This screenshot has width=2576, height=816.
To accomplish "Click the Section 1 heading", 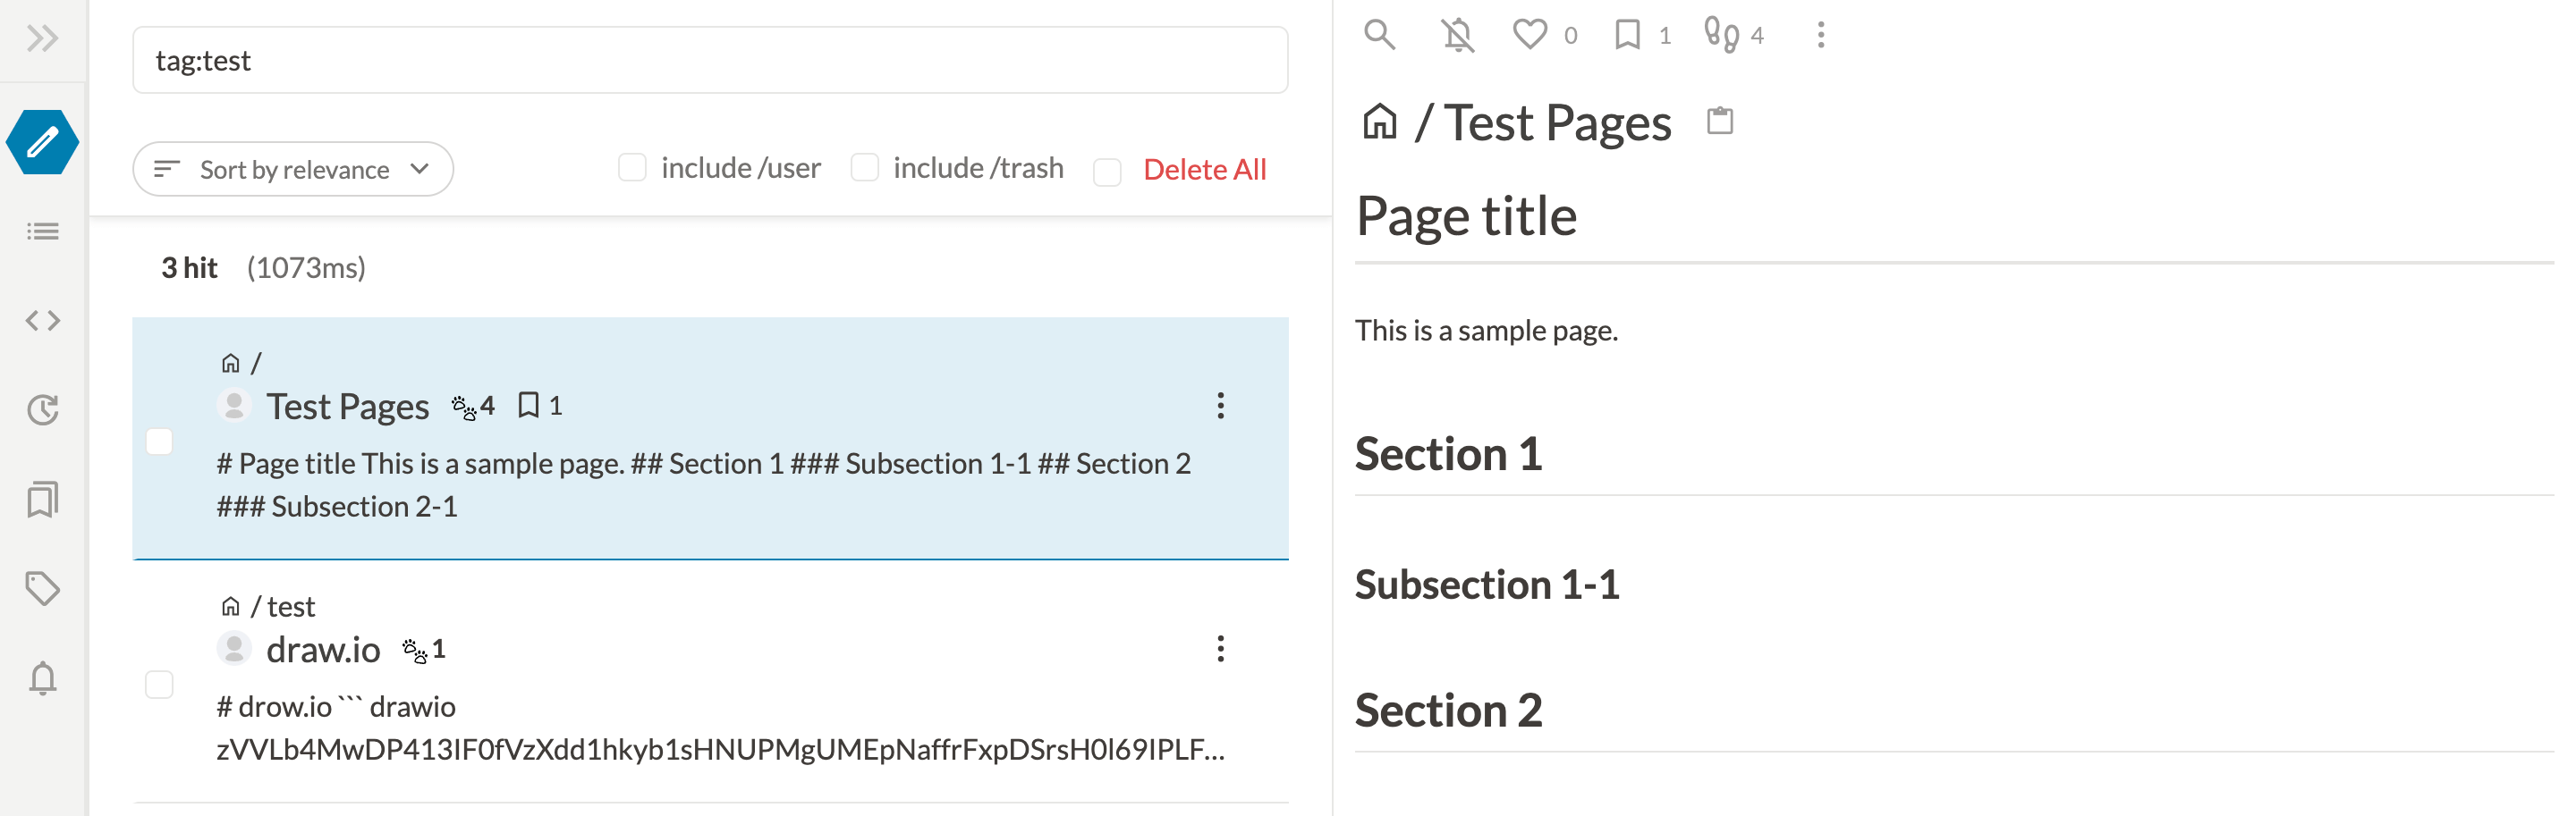I will (1448, 454).
